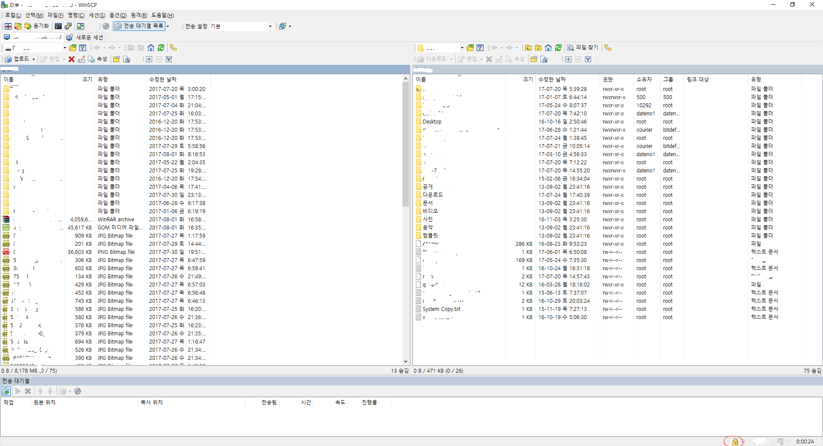Open the 옵션(O) menu
The width and height of the screenshot is (823, 446).
[x=118, y=15]
